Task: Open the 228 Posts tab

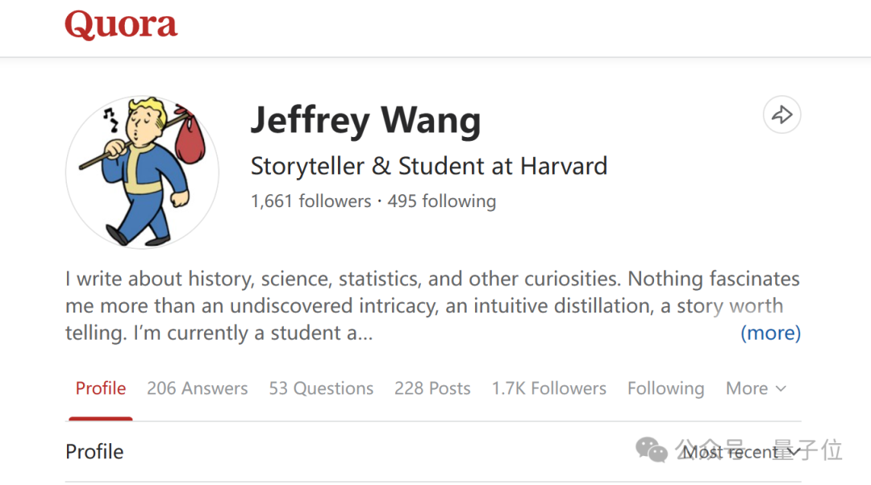Action: point(432,388)
